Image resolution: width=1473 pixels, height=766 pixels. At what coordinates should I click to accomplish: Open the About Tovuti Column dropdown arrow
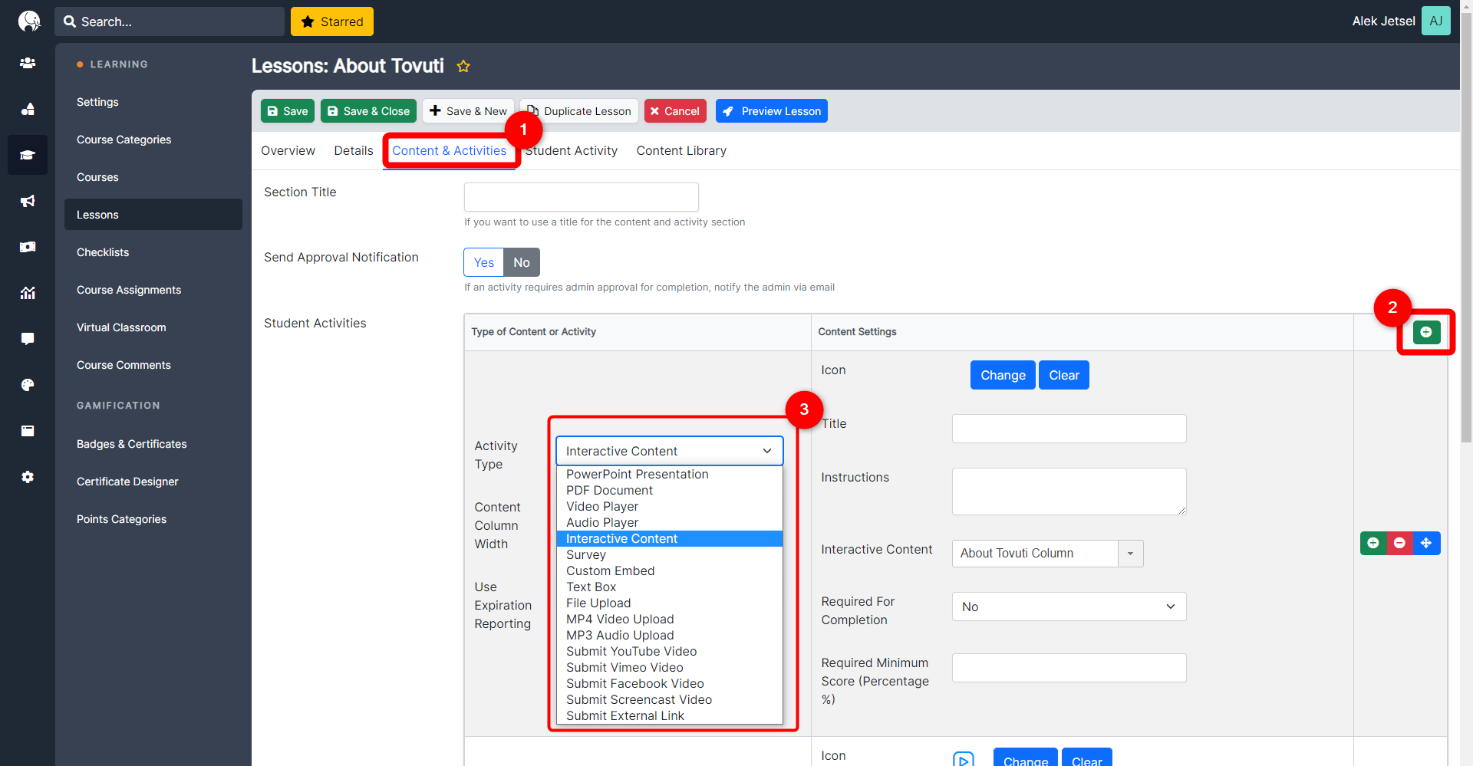(1130, 554)
